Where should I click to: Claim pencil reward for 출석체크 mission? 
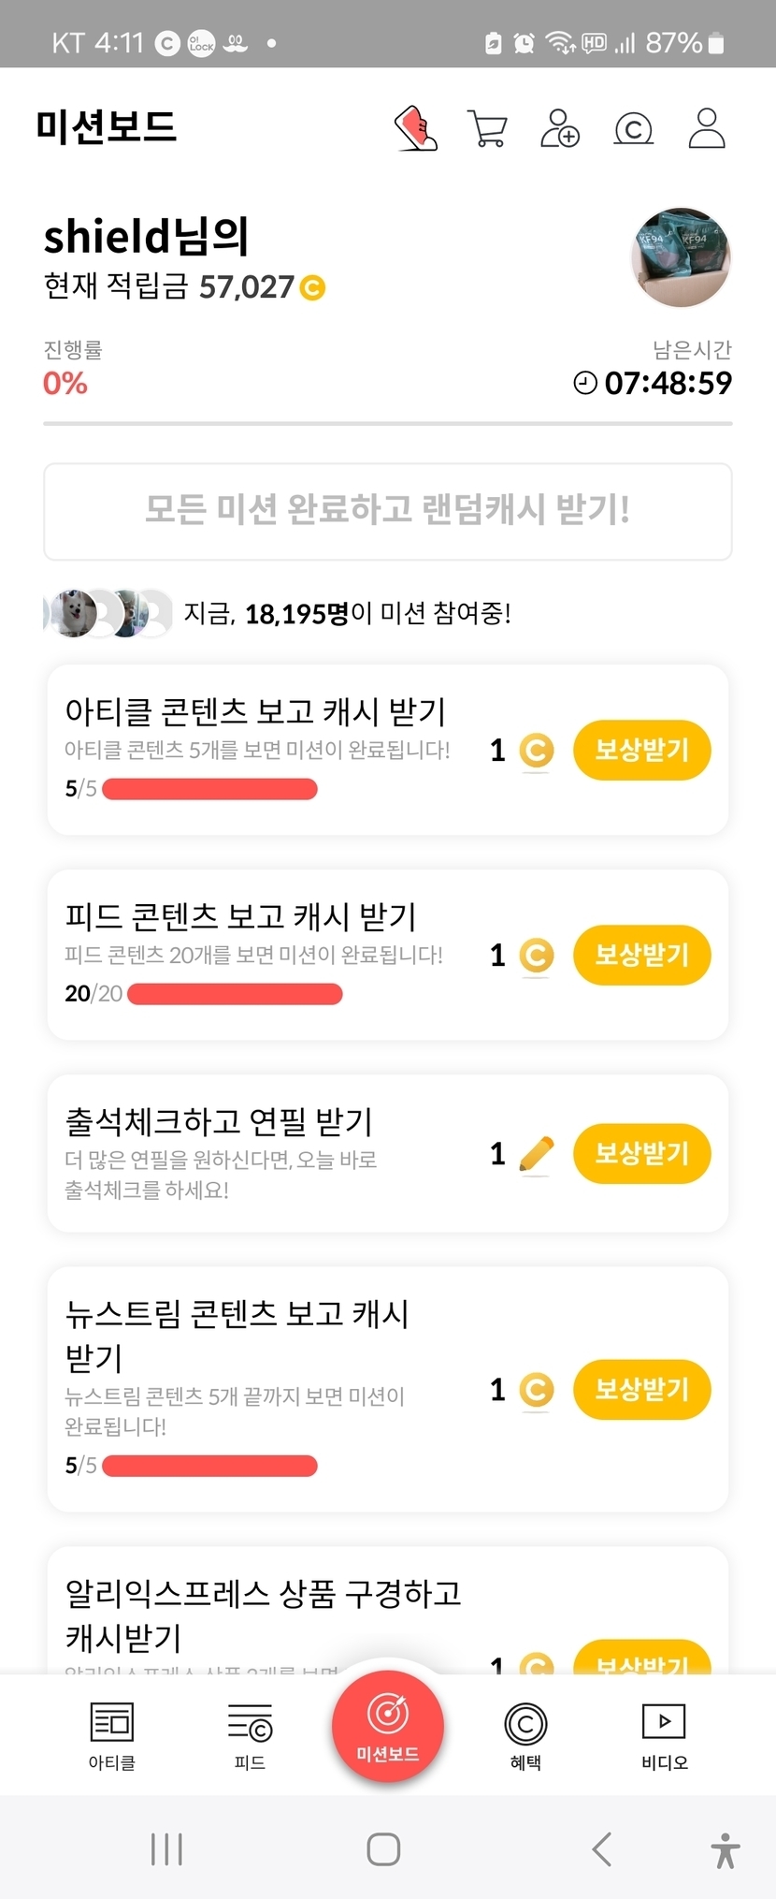point(641,1153)
